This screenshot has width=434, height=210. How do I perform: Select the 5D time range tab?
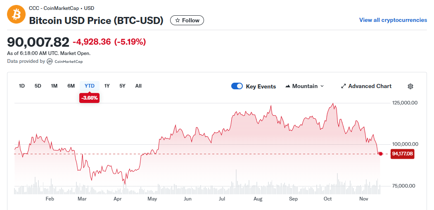coord(38,86)
